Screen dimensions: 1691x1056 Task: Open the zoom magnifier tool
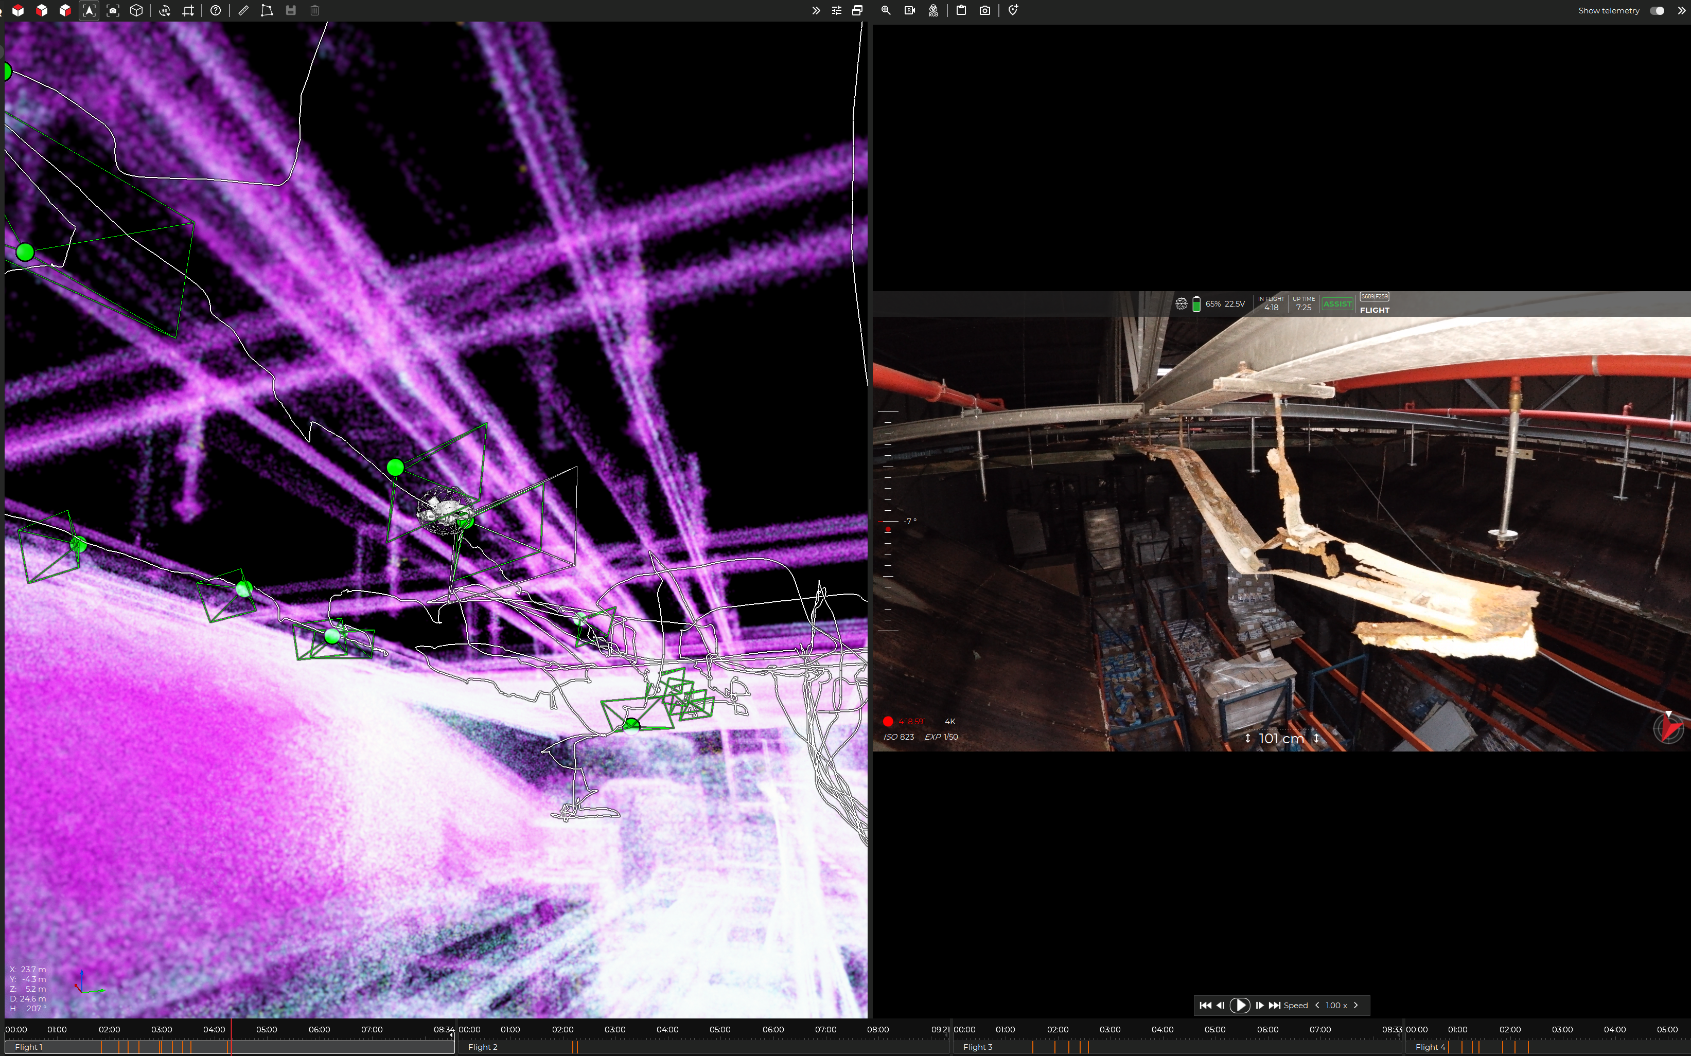click(x=886, y=10)
